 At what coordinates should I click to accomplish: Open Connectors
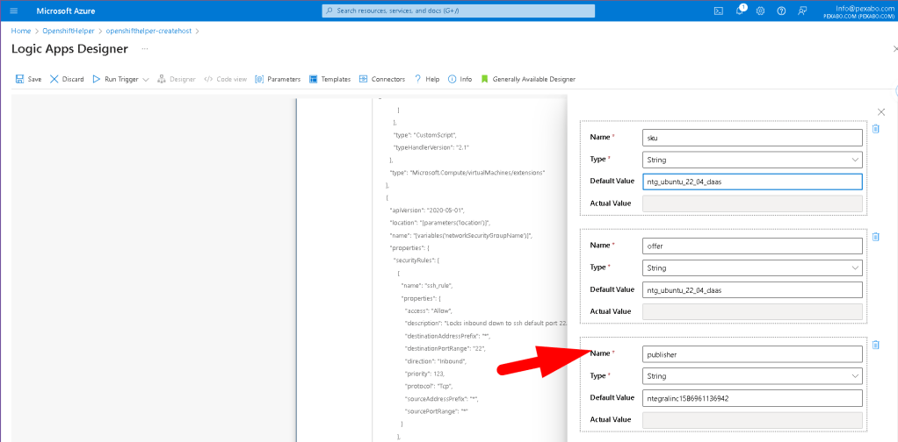coord(382,79)
